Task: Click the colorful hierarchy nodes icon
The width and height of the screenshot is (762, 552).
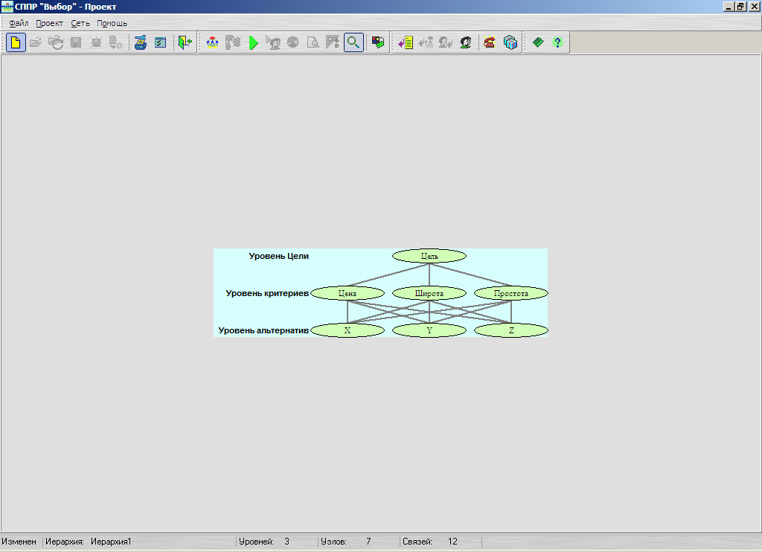Action: (x=212, y=42)
